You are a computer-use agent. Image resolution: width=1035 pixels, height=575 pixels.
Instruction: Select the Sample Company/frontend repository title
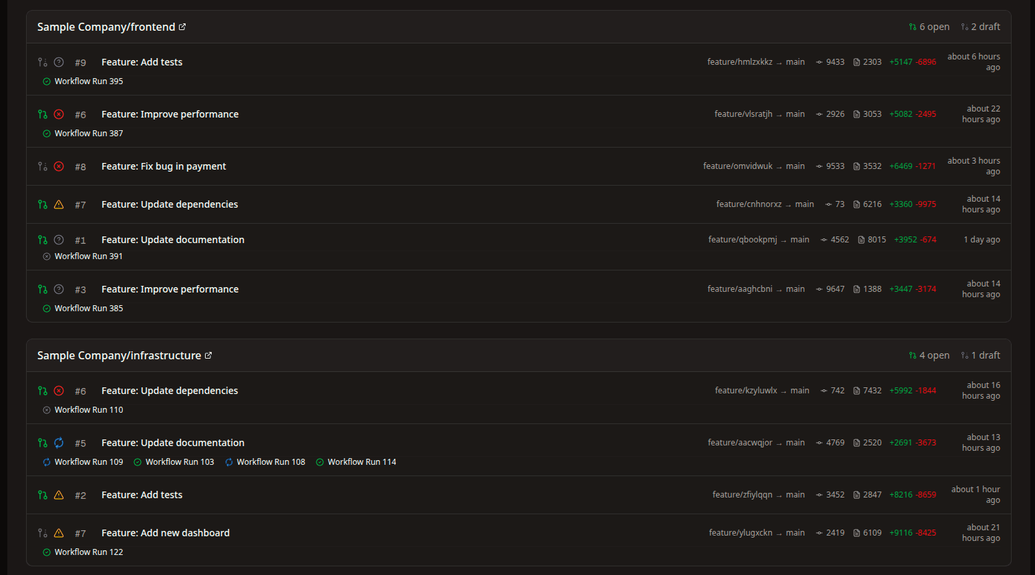coord(106,27)
